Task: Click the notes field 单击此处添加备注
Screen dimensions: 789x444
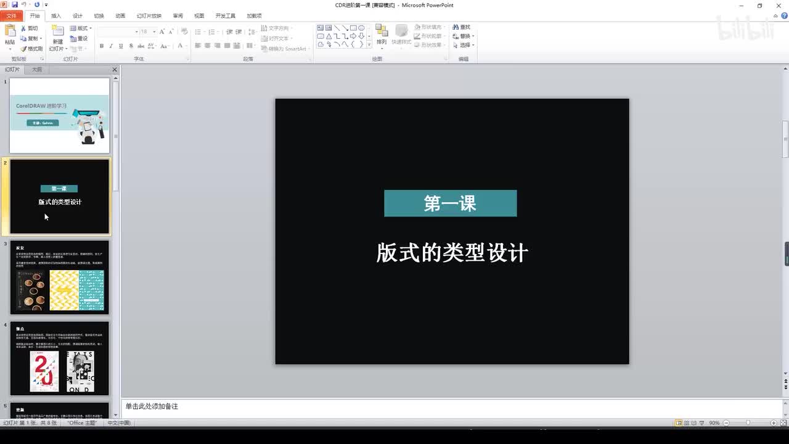Action: [x=452, y=407]
